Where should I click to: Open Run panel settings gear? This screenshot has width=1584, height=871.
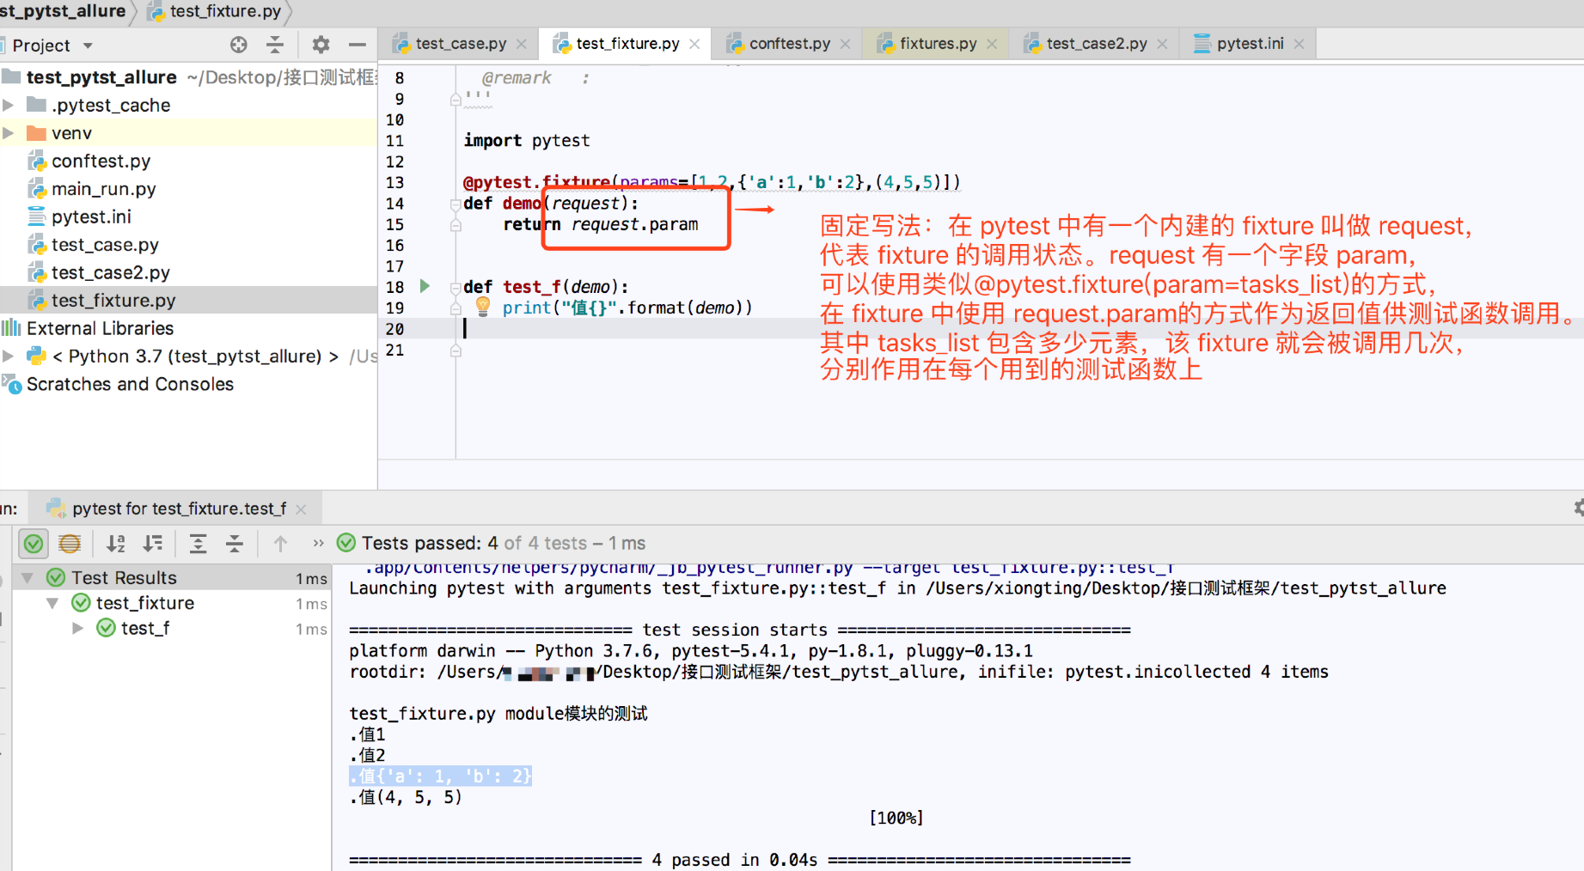pyautogui.click(x=1578, y=508)
